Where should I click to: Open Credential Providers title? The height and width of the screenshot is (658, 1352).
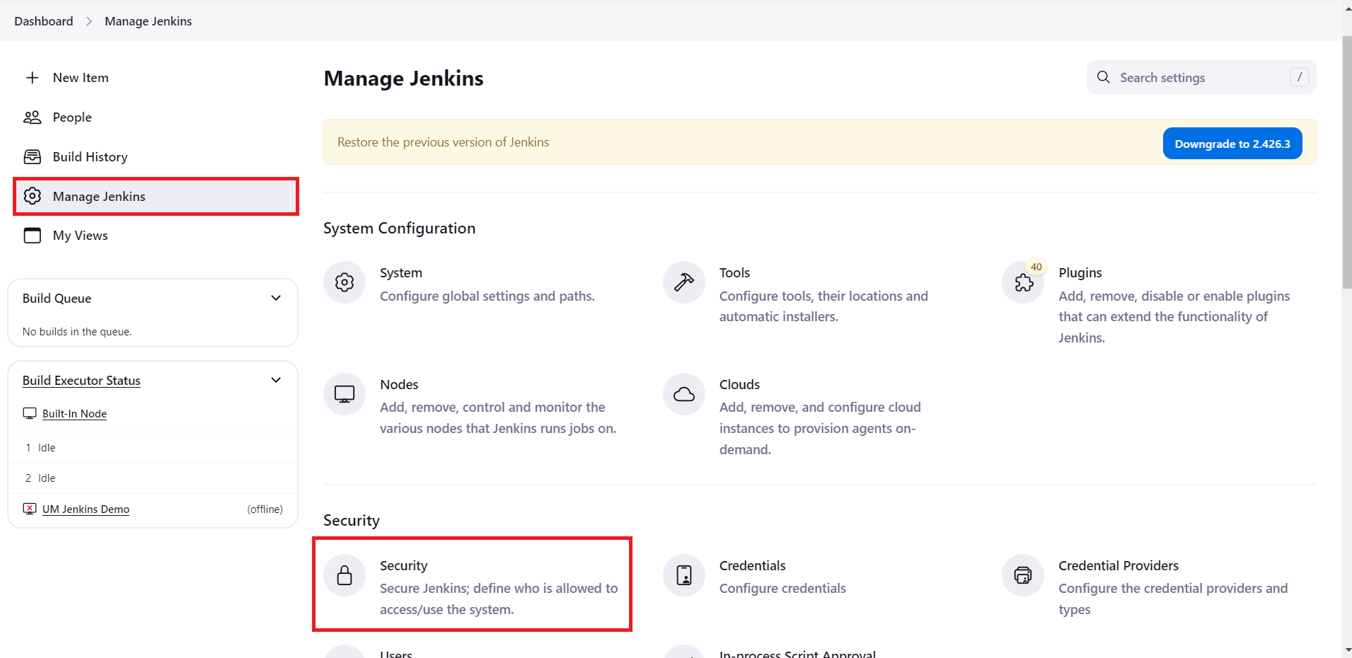[1119, 566]
